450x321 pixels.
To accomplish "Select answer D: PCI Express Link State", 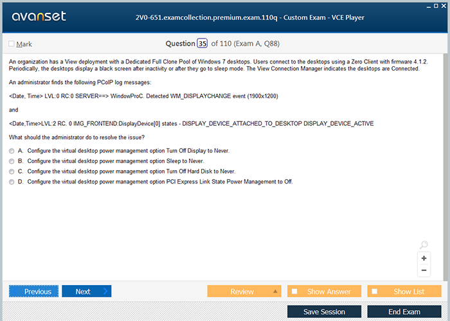I will pyautogui.click(x=12, y=182).
